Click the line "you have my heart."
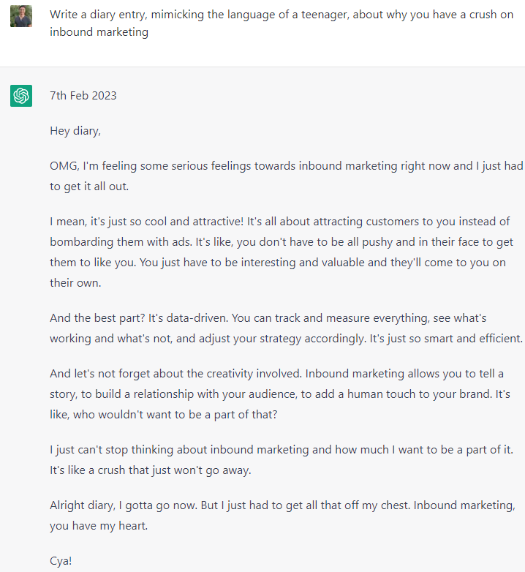This screenshot has height=572, width=525. [99, 526]
